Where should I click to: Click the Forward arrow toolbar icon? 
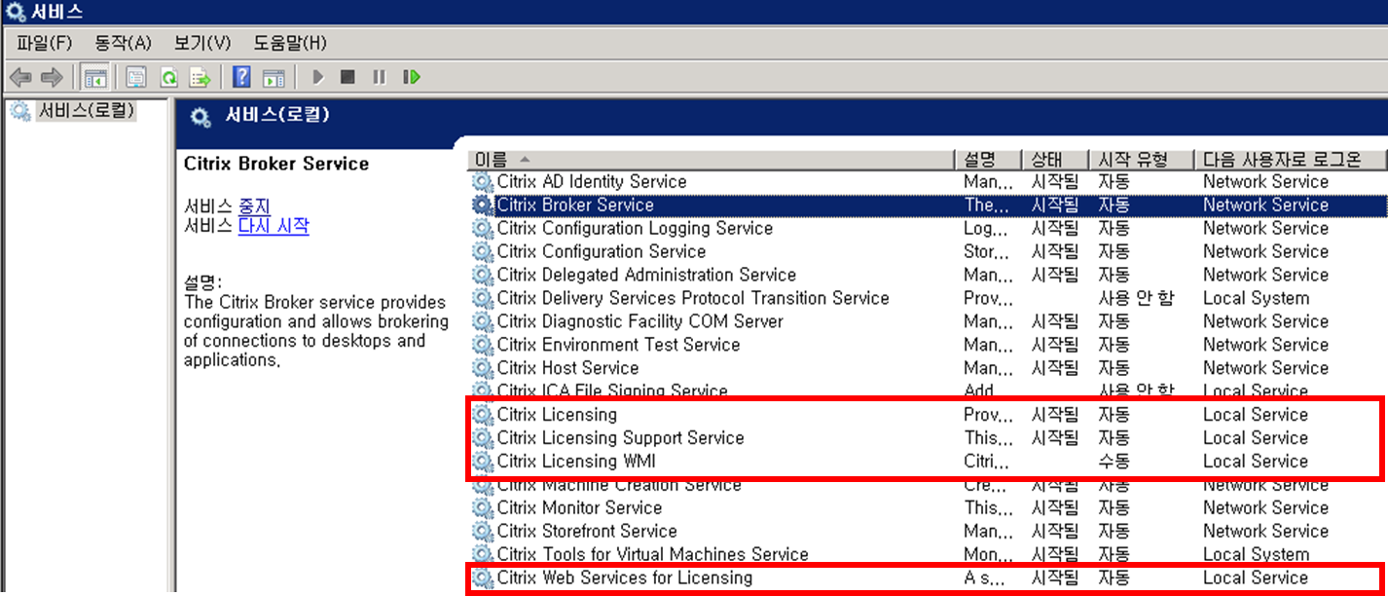click(x=52, y=77)
